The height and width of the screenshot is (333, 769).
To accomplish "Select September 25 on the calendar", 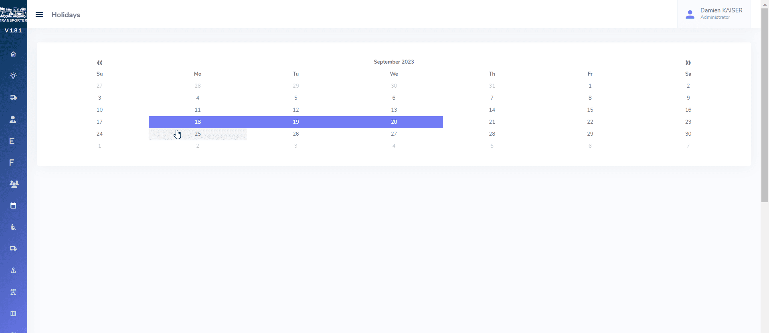I will [x=198, y=134].
